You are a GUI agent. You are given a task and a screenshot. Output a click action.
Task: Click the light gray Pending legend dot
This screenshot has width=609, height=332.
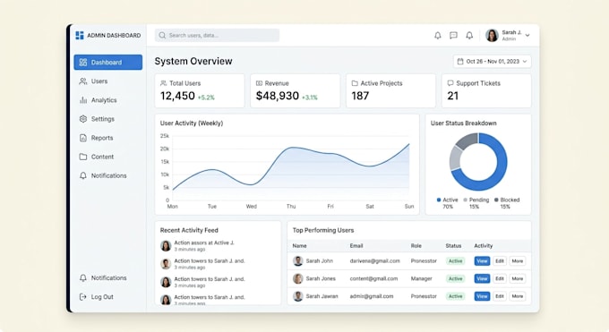click(x=466, y=200)
